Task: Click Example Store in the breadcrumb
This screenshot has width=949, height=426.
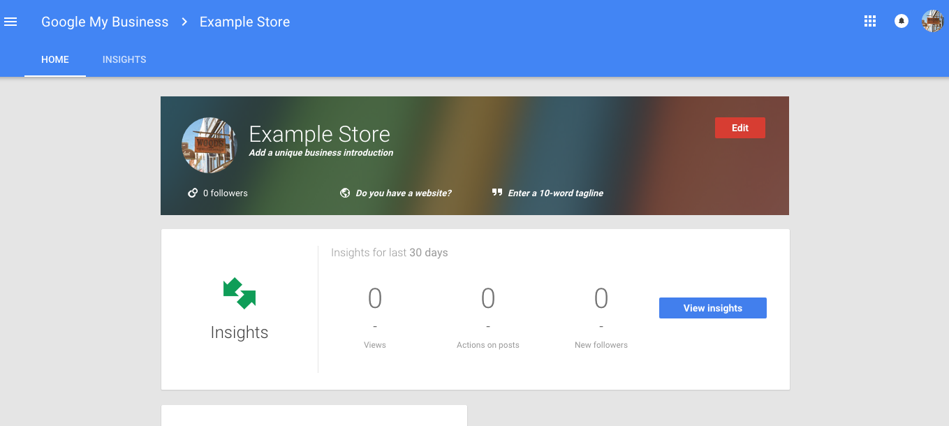Action: click(x=244, y=22)
